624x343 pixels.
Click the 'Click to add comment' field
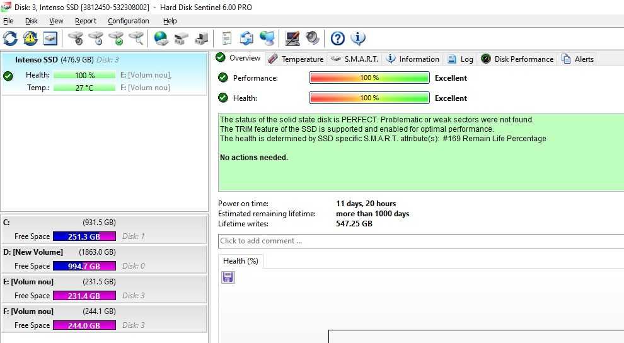point(421,241)
